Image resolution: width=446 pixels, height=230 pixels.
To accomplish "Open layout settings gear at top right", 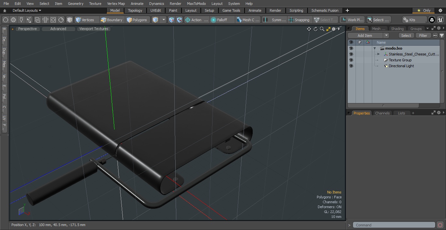I will point(440,10).
